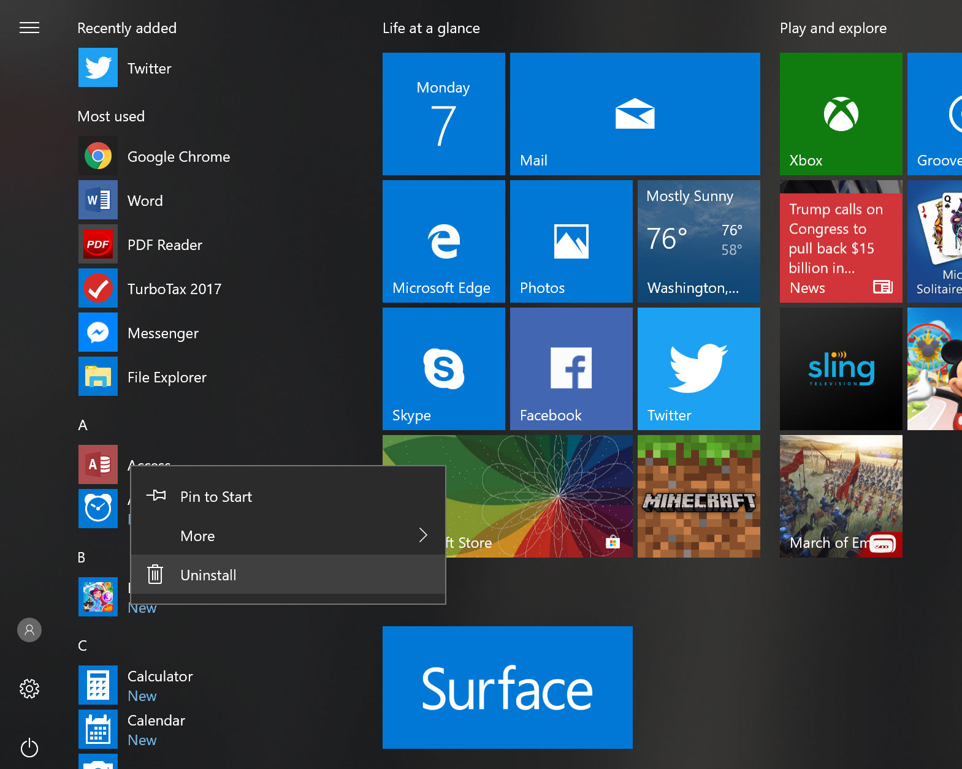Choose Uninstall from the context menu
The image size is (962, 769).
pyautogui.click(x=288, y=575)
